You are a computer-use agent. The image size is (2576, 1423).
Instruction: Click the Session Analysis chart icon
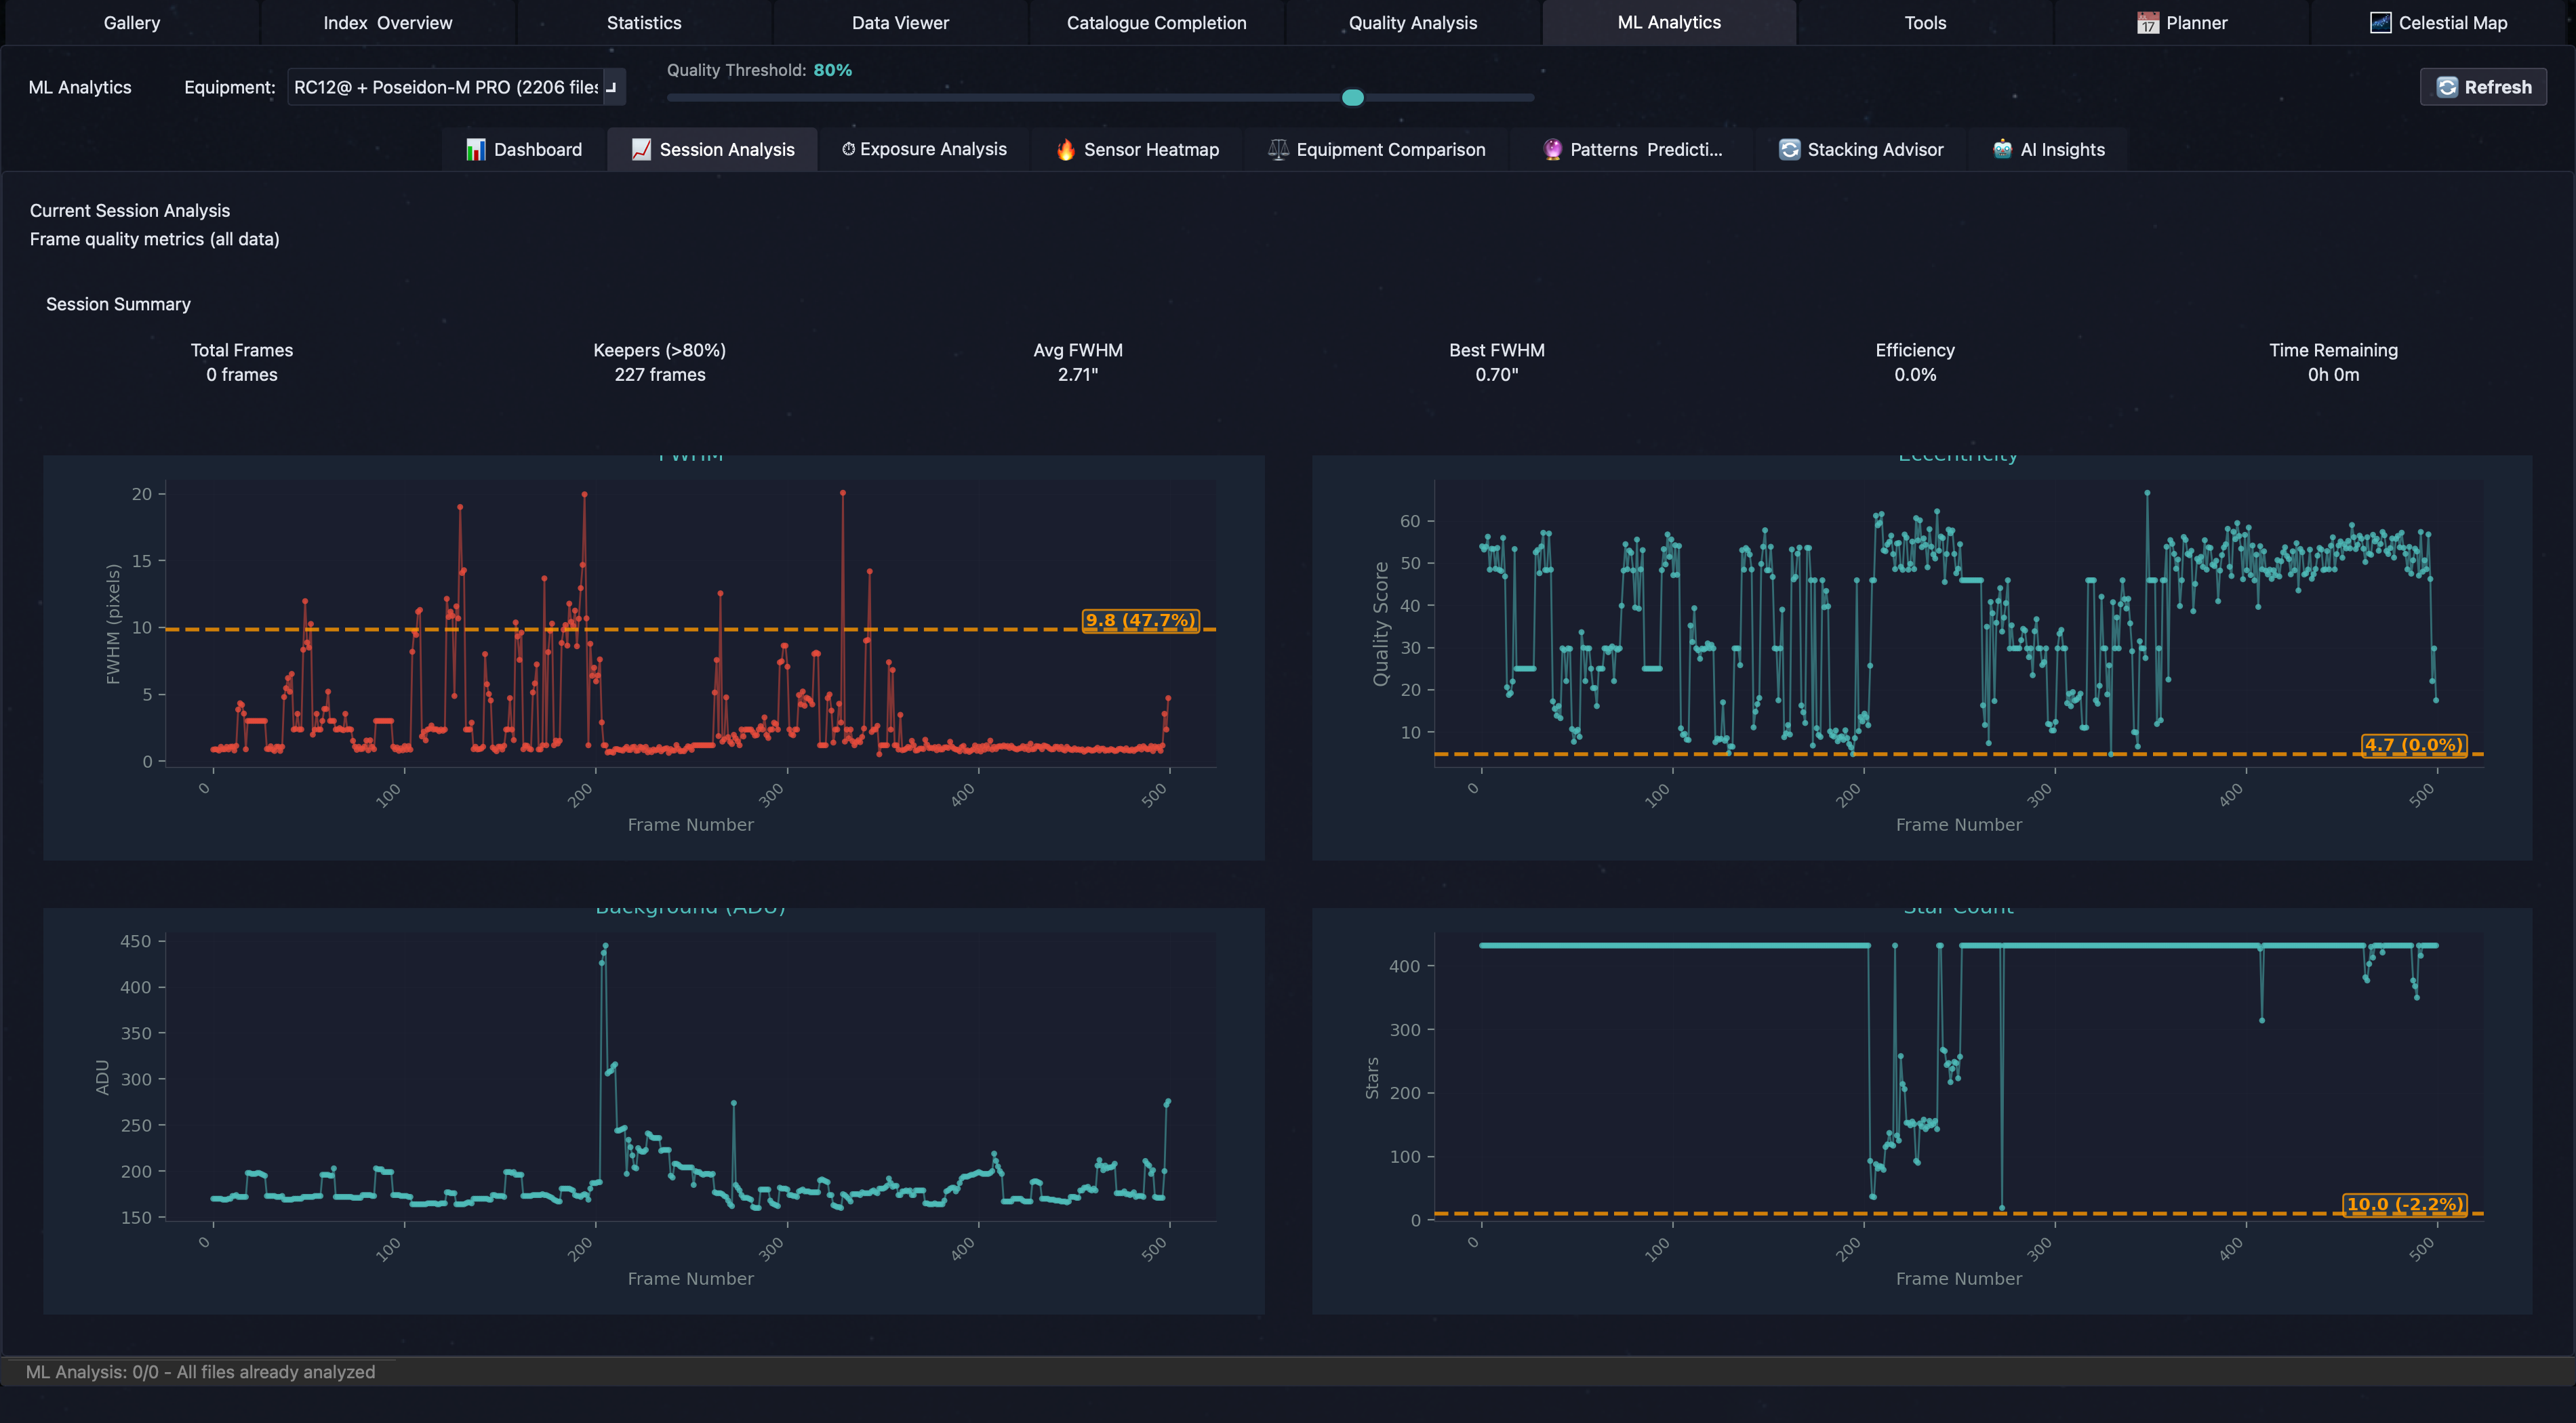pyautogui.click(x=641, y=150)
